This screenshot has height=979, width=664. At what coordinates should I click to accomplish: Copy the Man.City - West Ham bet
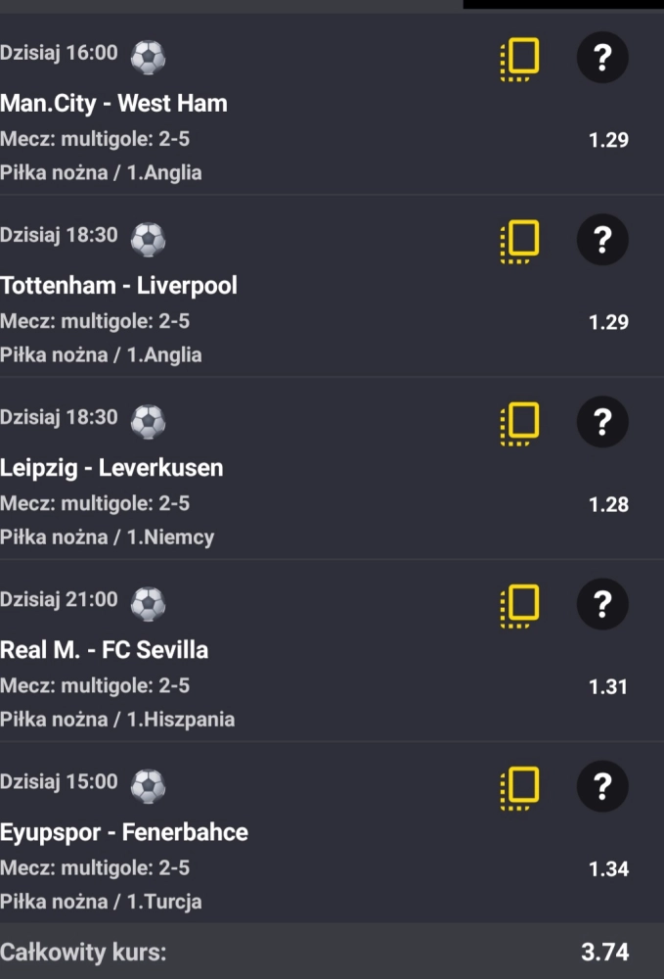(519, 59)
